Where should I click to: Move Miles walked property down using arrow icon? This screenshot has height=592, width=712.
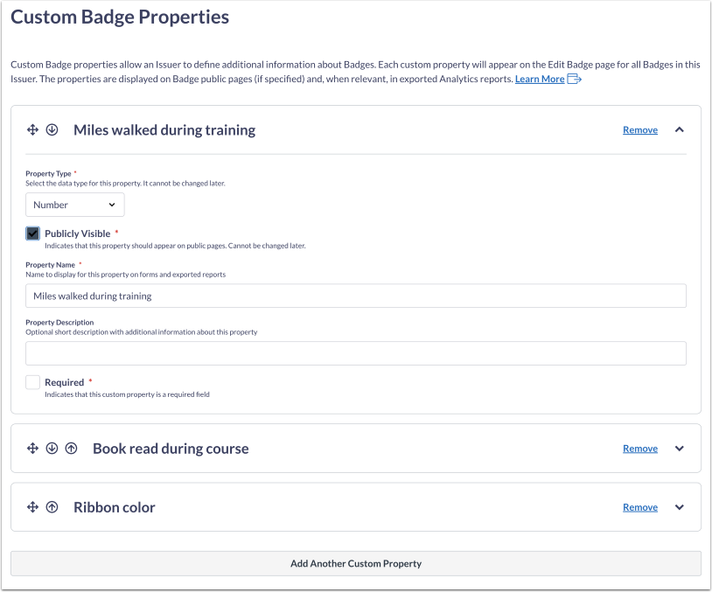point(52,129)
